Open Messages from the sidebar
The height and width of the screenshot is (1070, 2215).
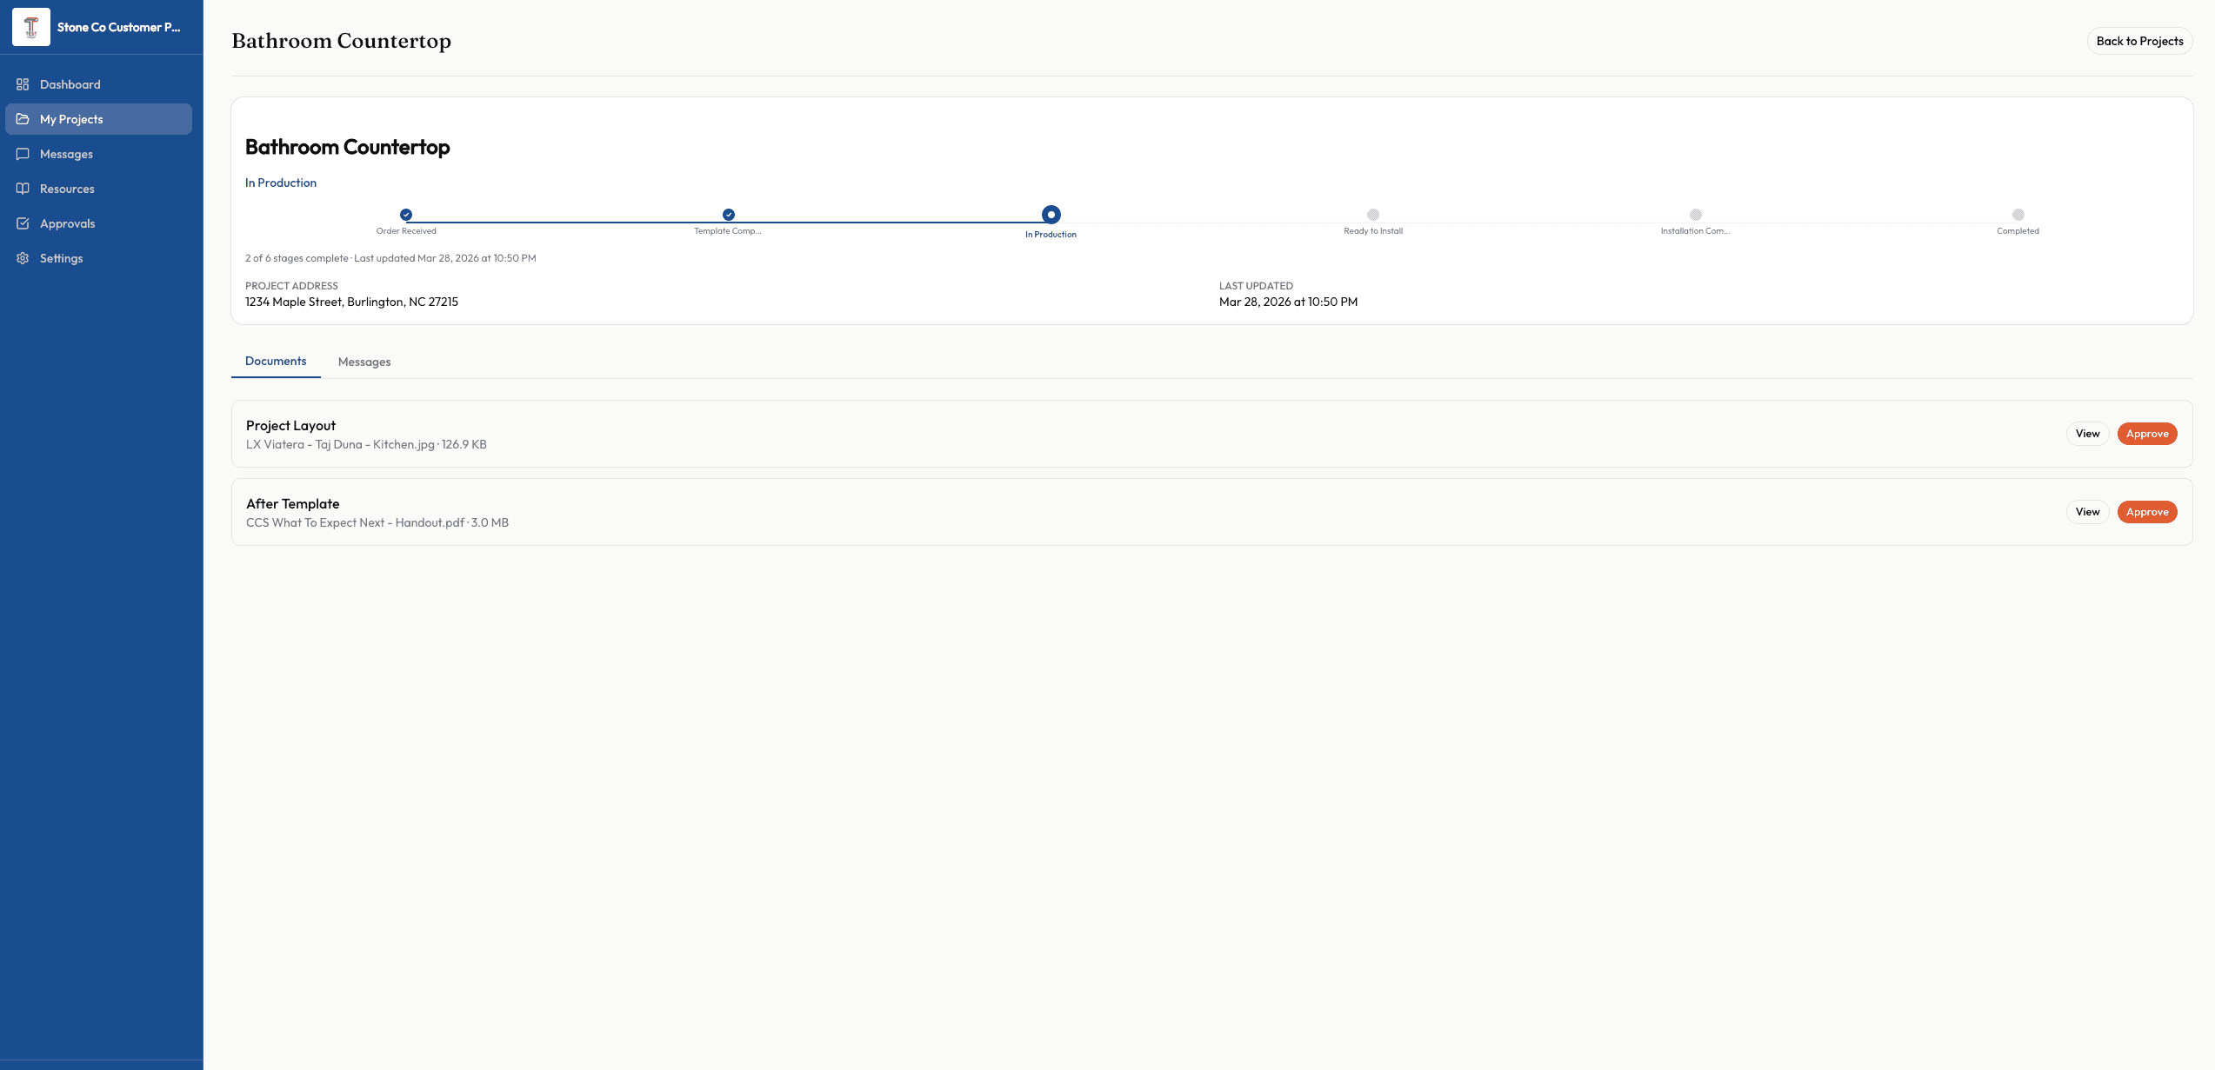[x=66, y=154]
